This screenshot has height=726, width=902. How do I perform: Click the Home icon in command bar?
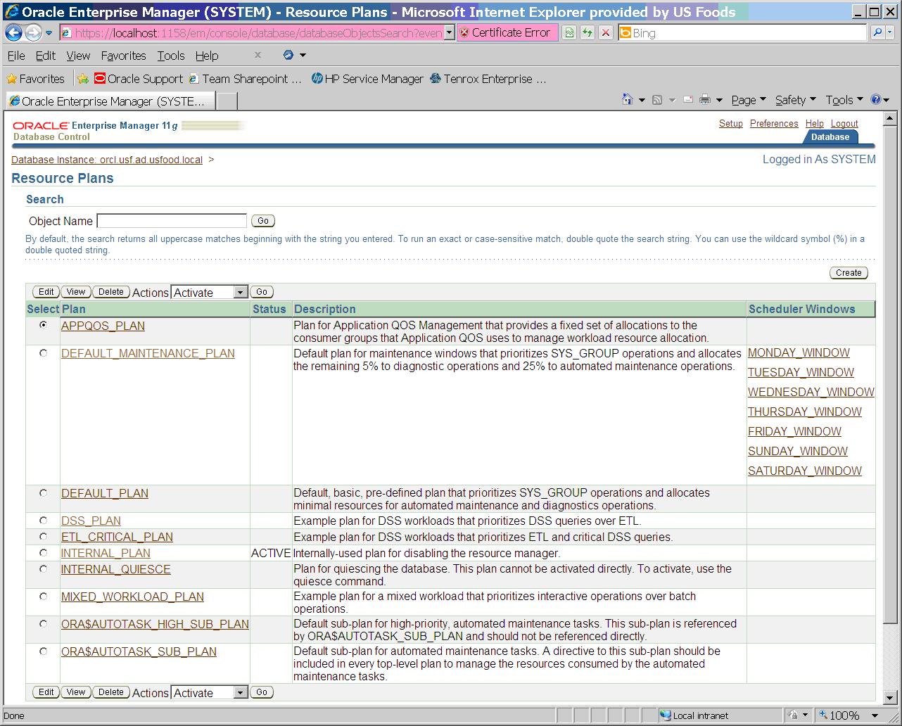pos(628,100)
